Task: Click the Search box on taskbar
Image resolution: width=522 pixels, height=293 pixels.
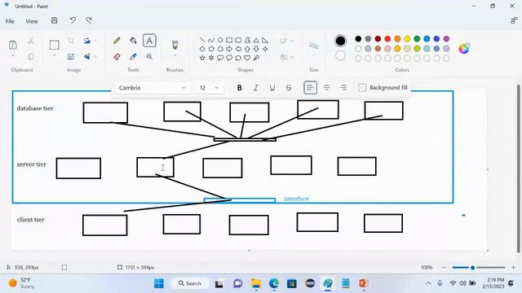Action: [x=190, y=283]
